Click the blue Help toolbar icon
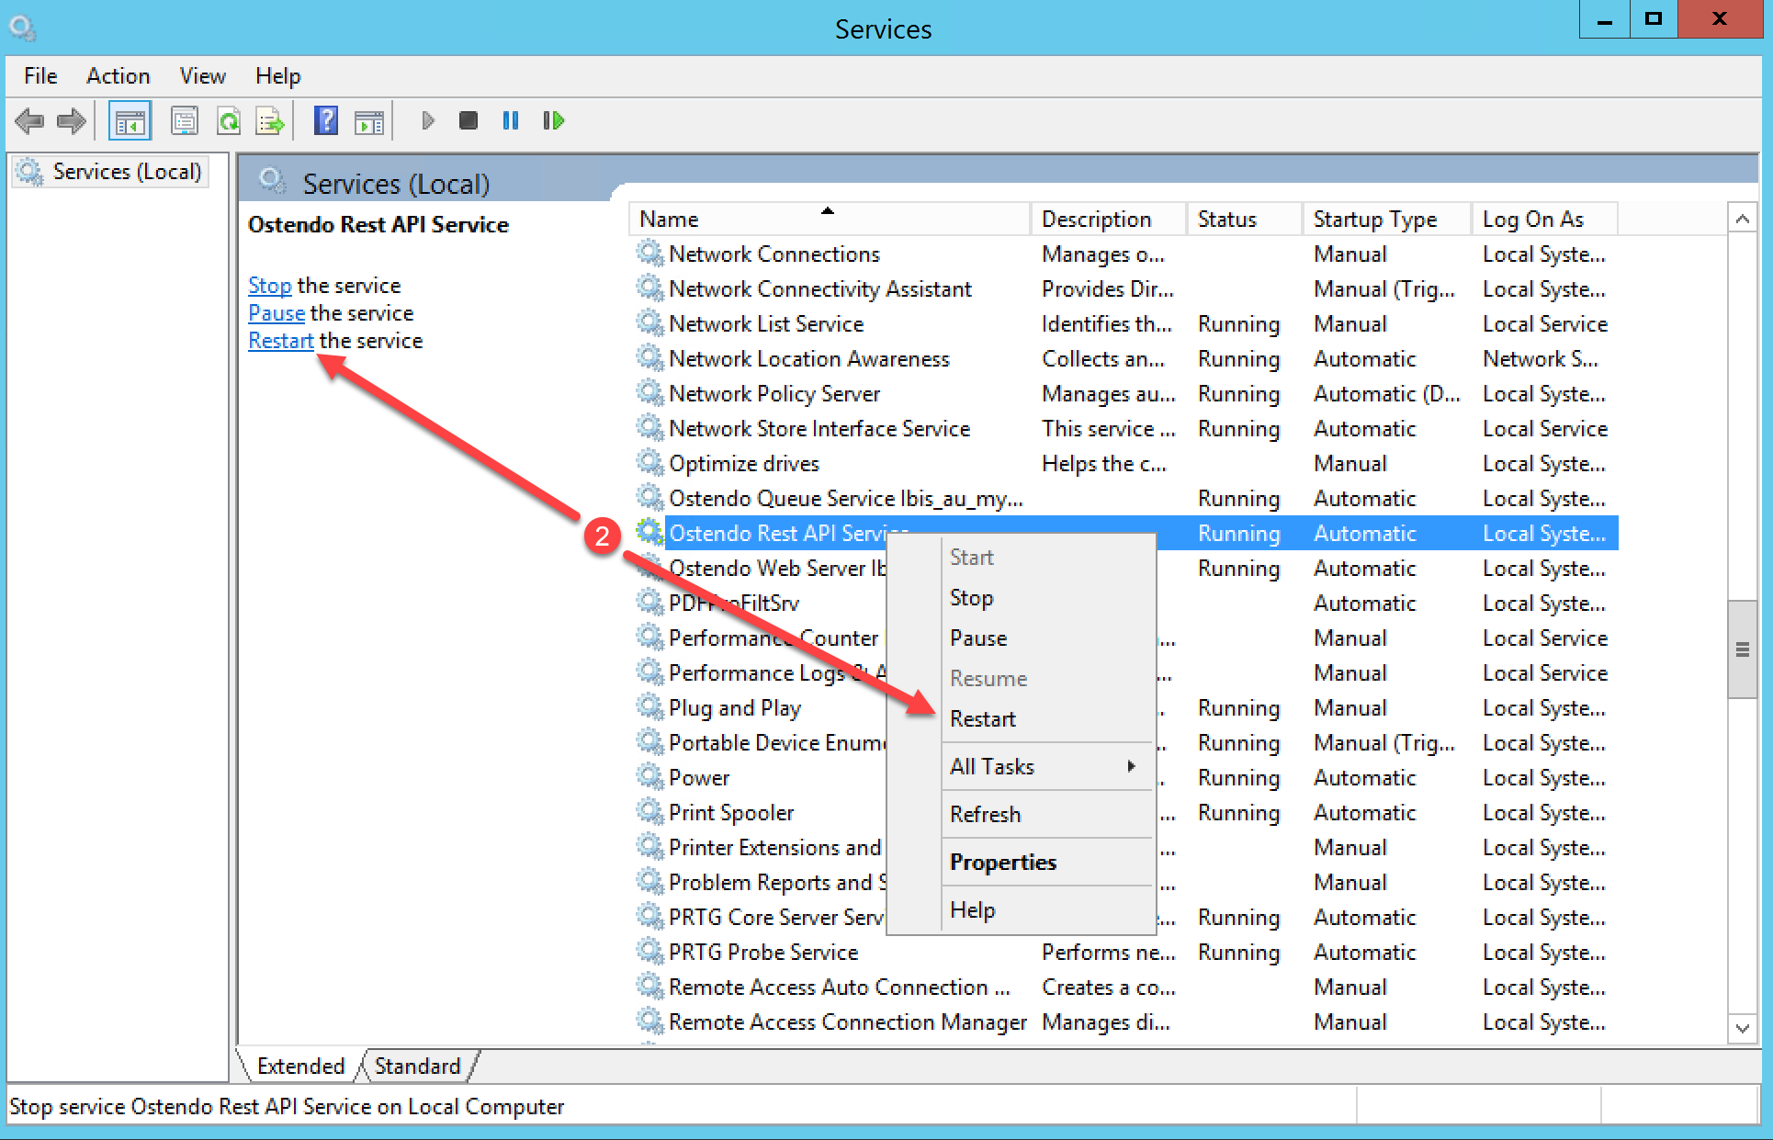1773x1140 pixels. click(x=325, y=120)
